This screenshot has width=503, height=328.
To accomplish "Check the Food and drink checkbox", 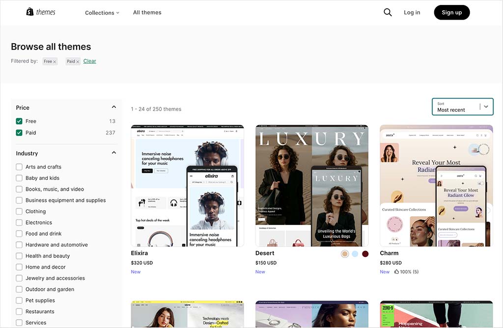I will (x=19, y=234).
